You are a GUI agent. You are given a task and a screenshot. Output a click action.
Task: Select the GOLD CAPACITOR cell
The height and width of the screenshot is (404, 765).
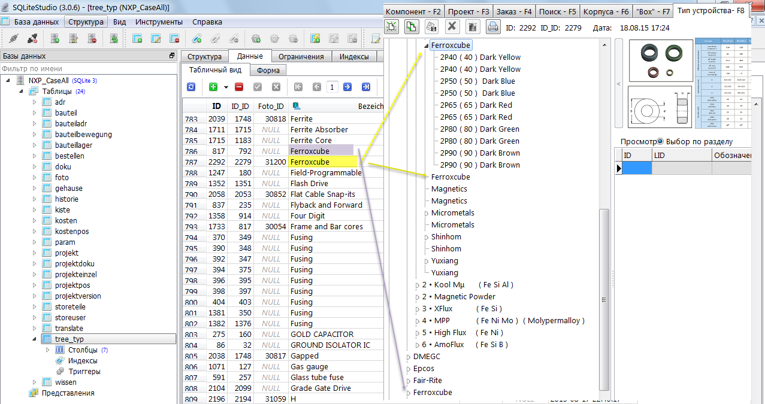pyautogui.click(x=335, y=334)
